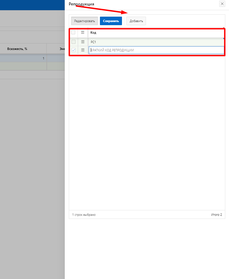
Task: Click the 'Итого 2' total count
Action: point(216,215)
